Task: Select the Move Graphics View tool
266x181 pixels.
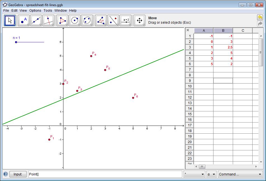Action: tap(139, 20)
